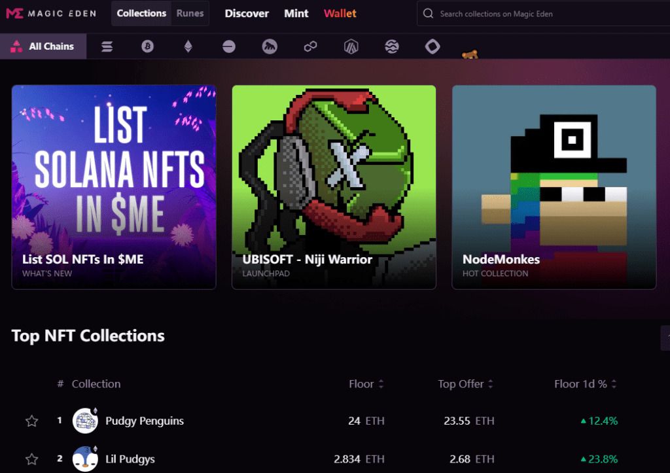The image size is (670, 473).
Task: Sort collections by Floor column
Action: point(366,384)
